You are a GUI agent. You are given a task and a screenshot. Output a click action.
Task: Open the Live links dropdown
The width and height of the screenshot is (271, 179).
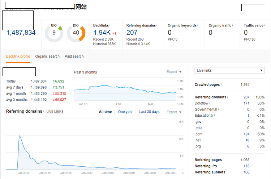coord(229,70)
